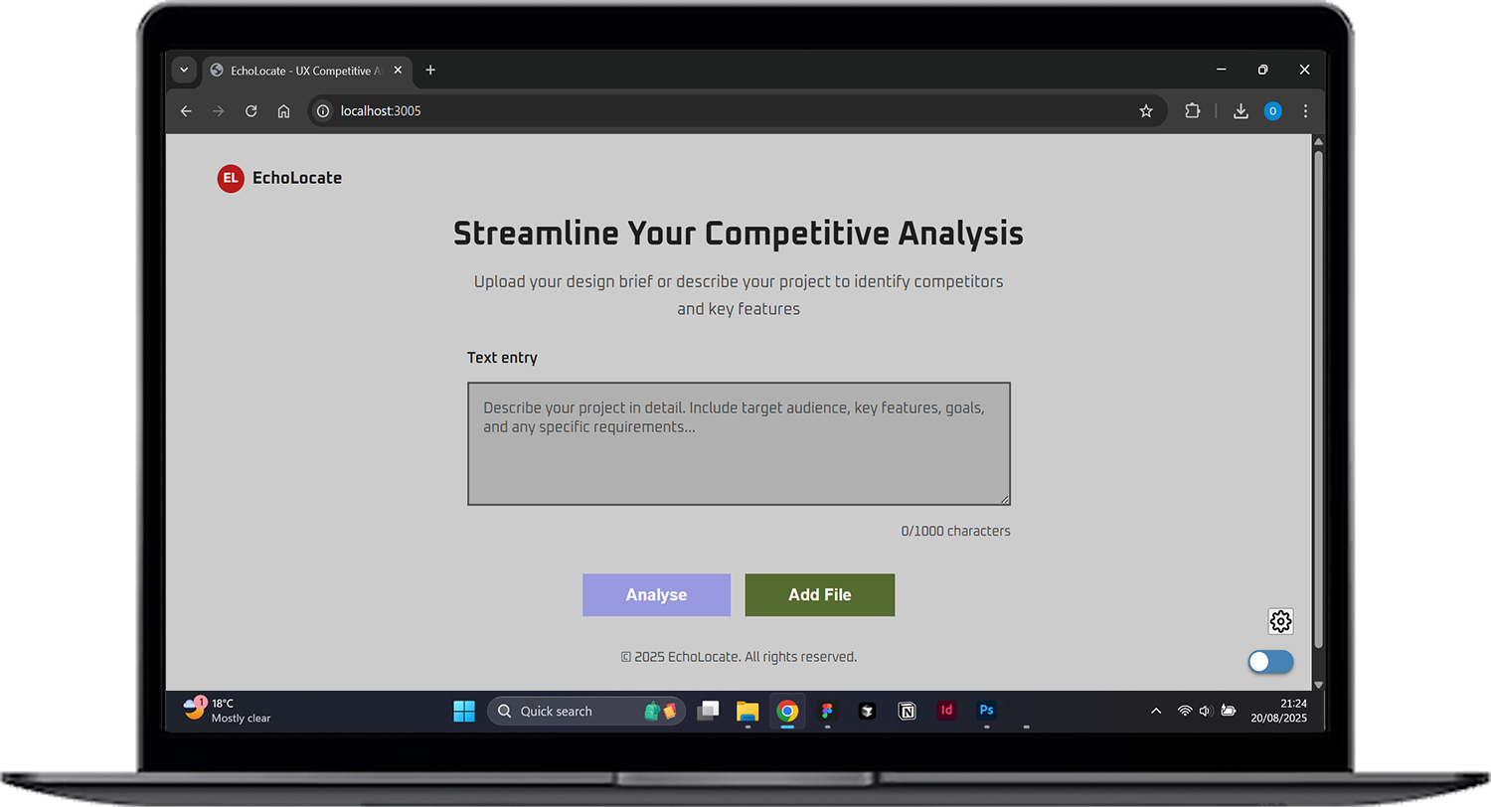This screenshot has width=1491, height=807.
Task: Click the page vertical scrollbar
Action: [1319, 398]
